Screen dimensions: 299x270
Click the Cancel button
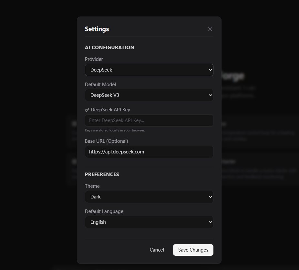157,250
